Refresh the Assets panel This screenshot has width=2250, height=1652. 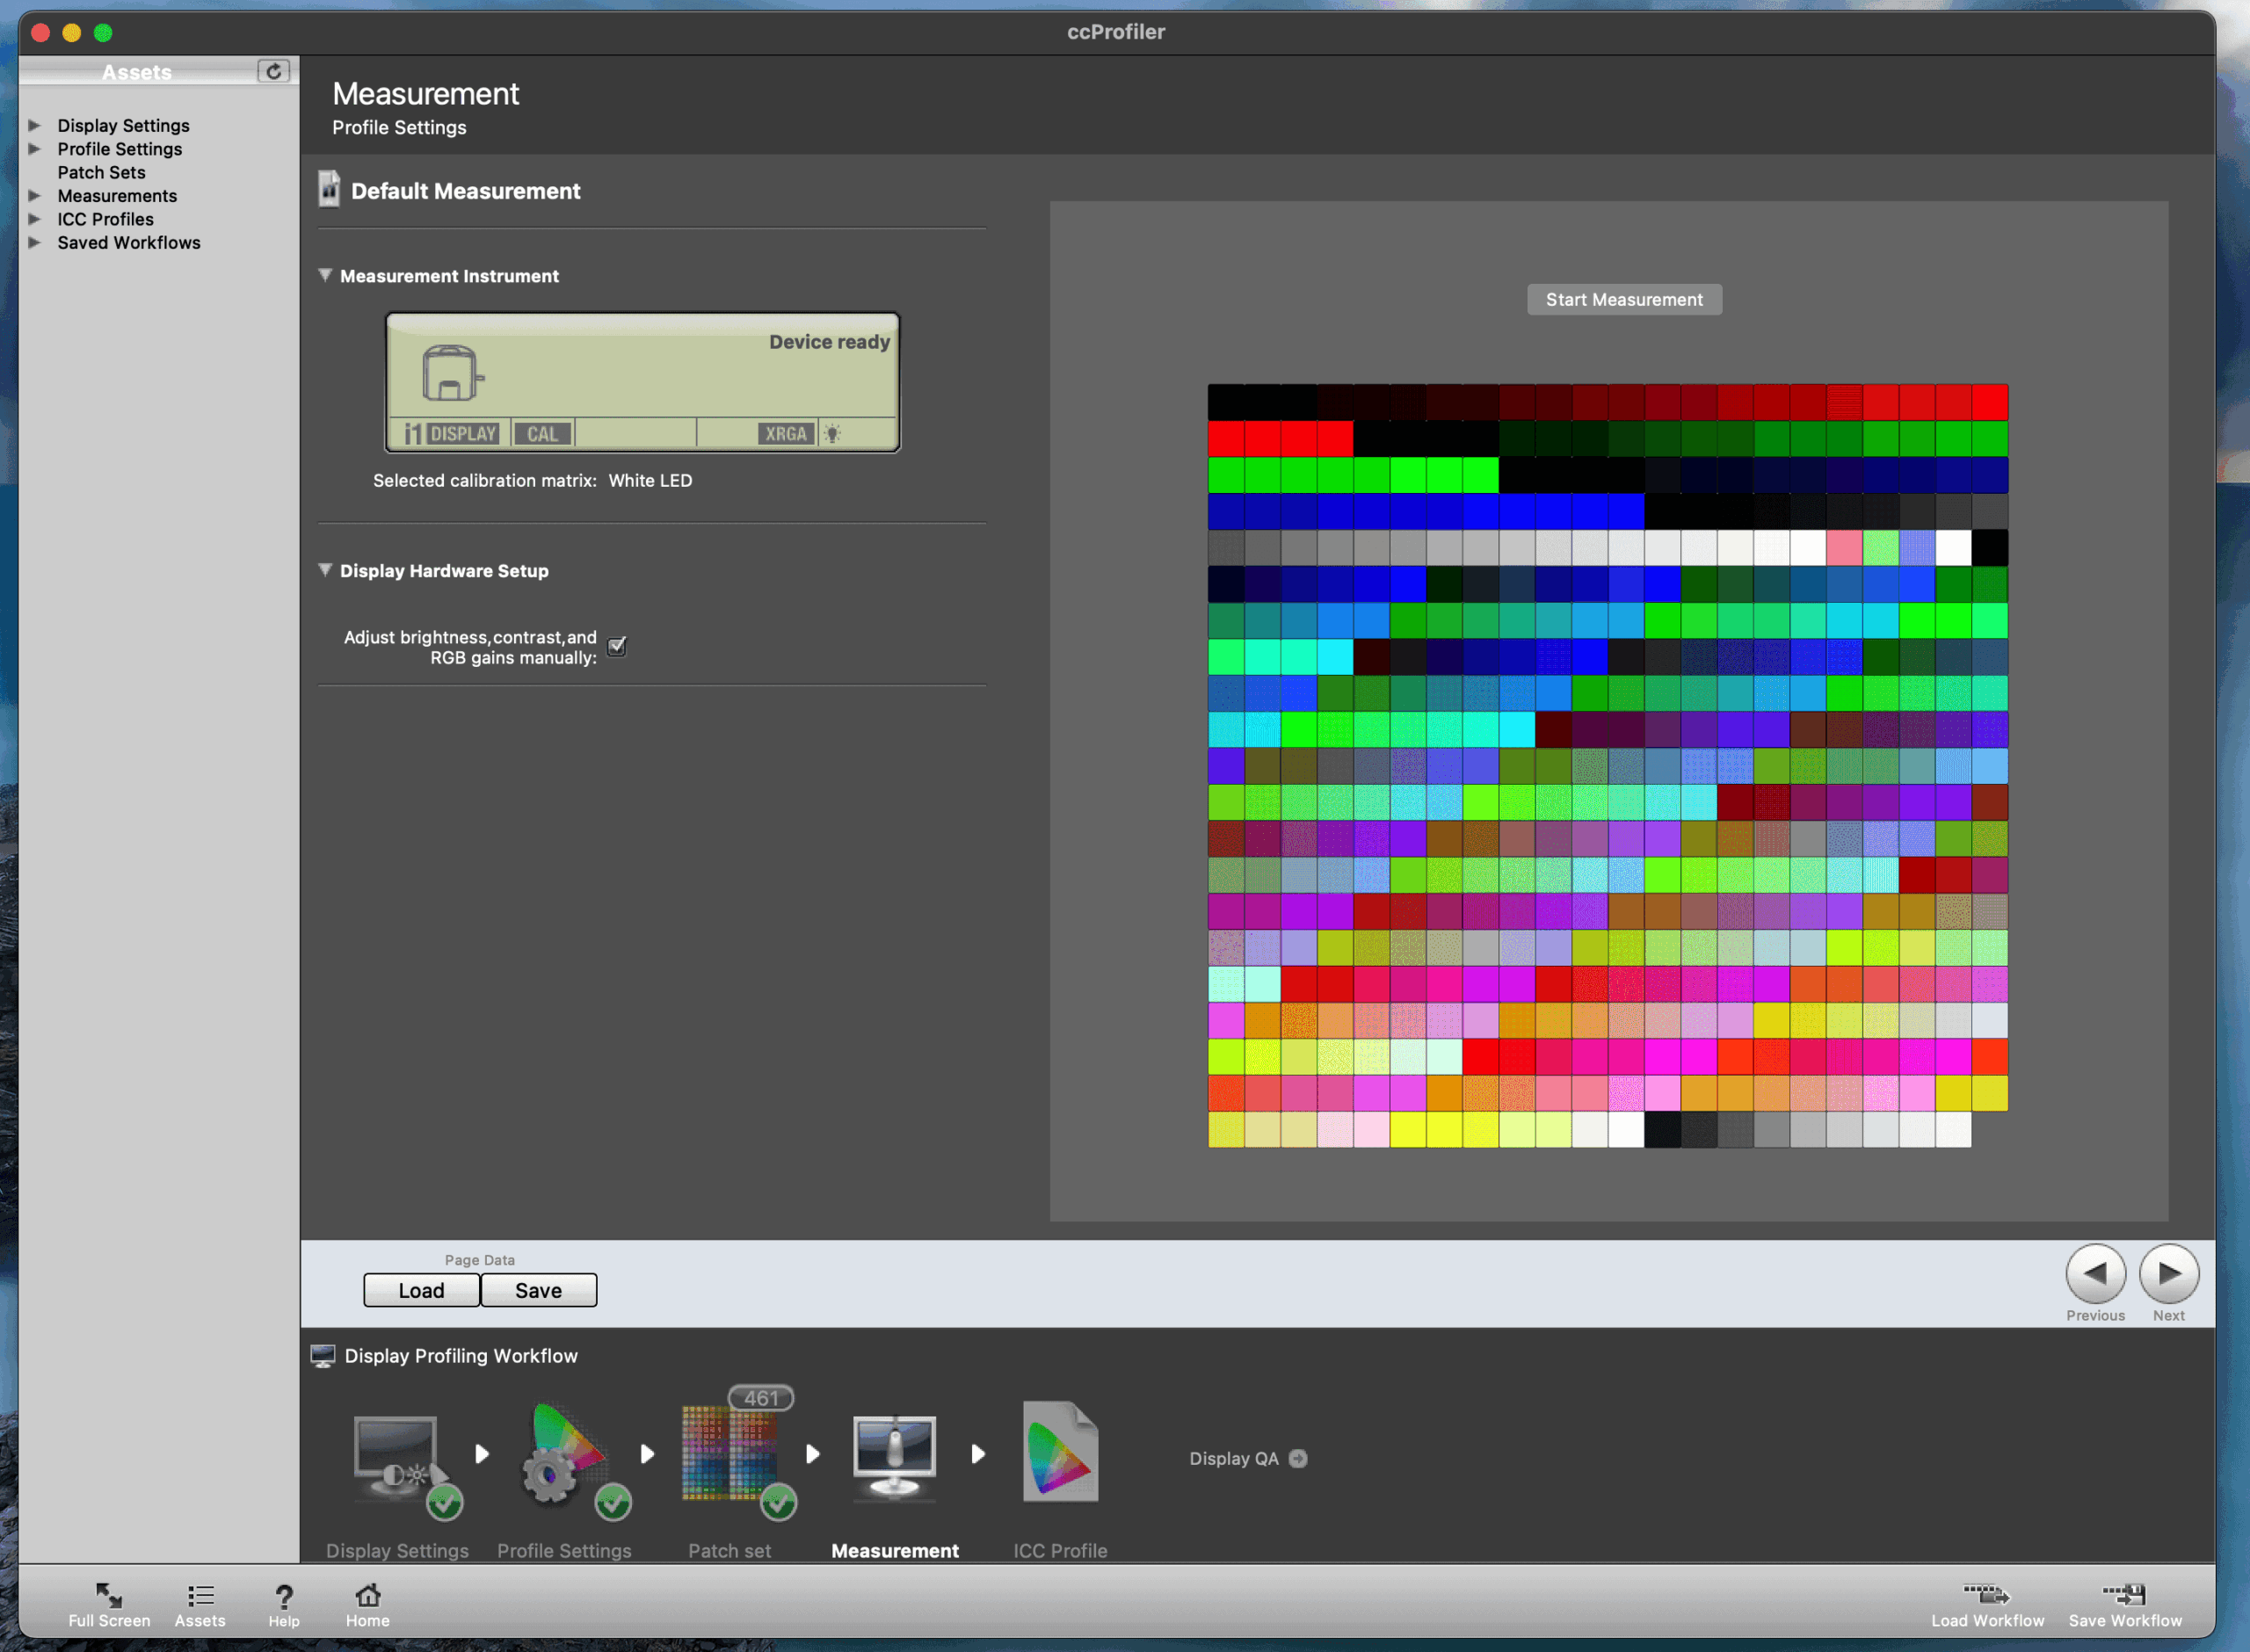tap(273, 71)
